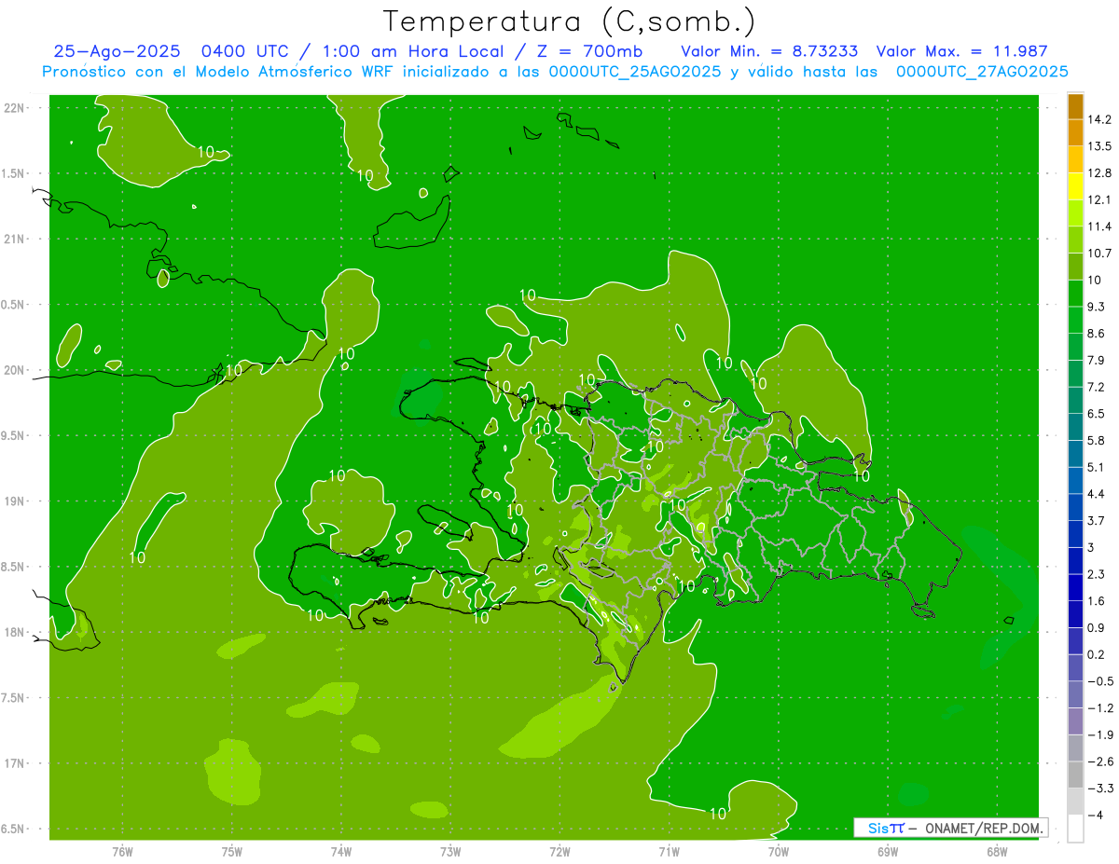Click the '9.3' colorbar label
Viewport: 1119px width, 864px height.
click(x=1097, y=307)
